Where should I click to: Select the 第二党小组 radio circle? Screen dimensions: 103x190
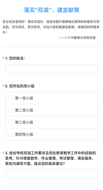pyautogui.click(x=11, y=110)
